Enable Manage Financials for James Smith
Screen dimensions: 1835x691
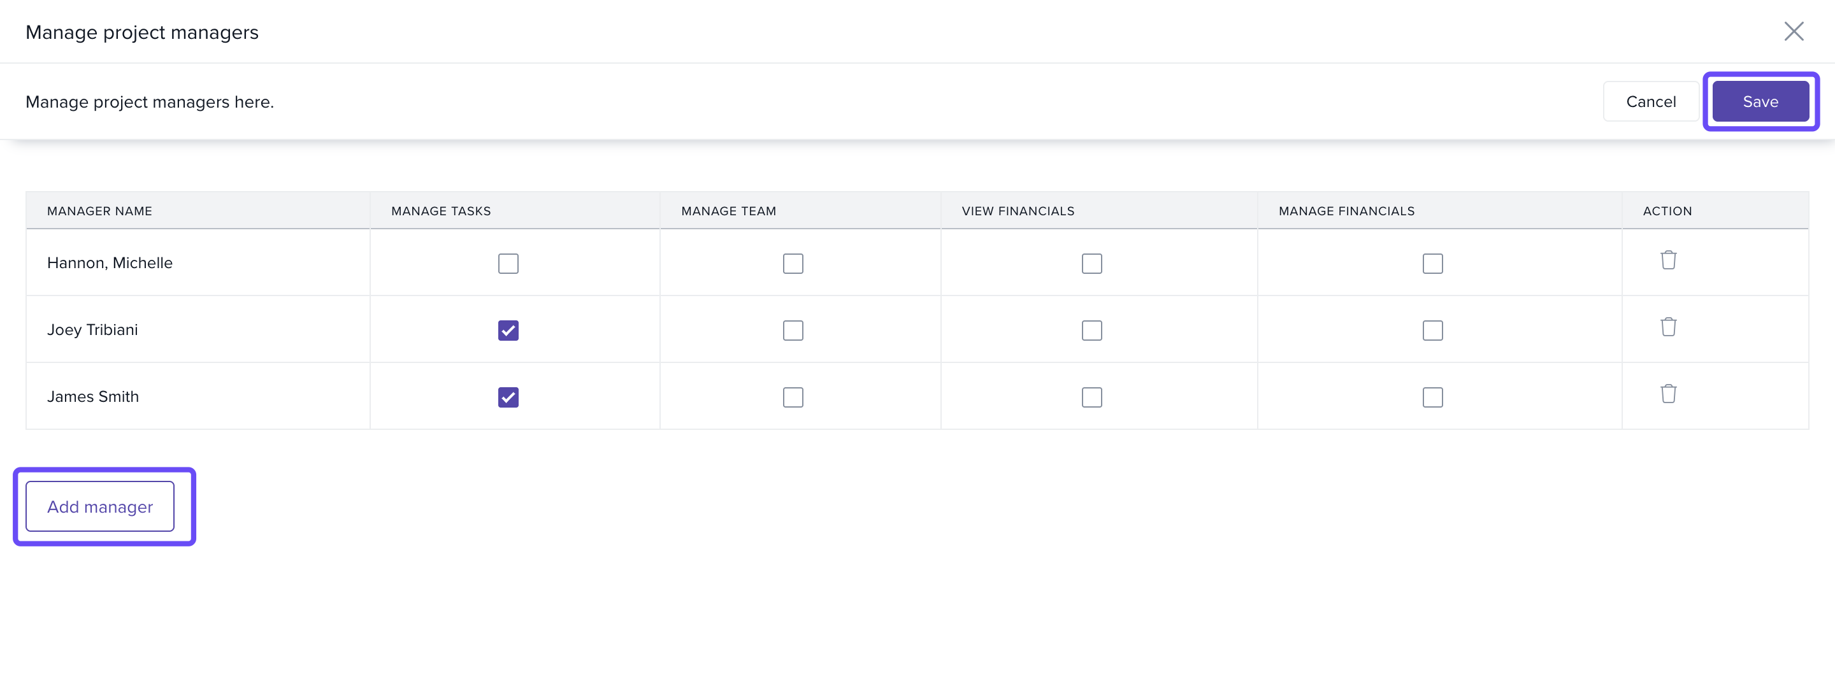click(x=1432, y=397)
